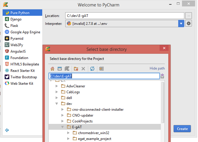Jump to the project directory icon

point(67,69)
